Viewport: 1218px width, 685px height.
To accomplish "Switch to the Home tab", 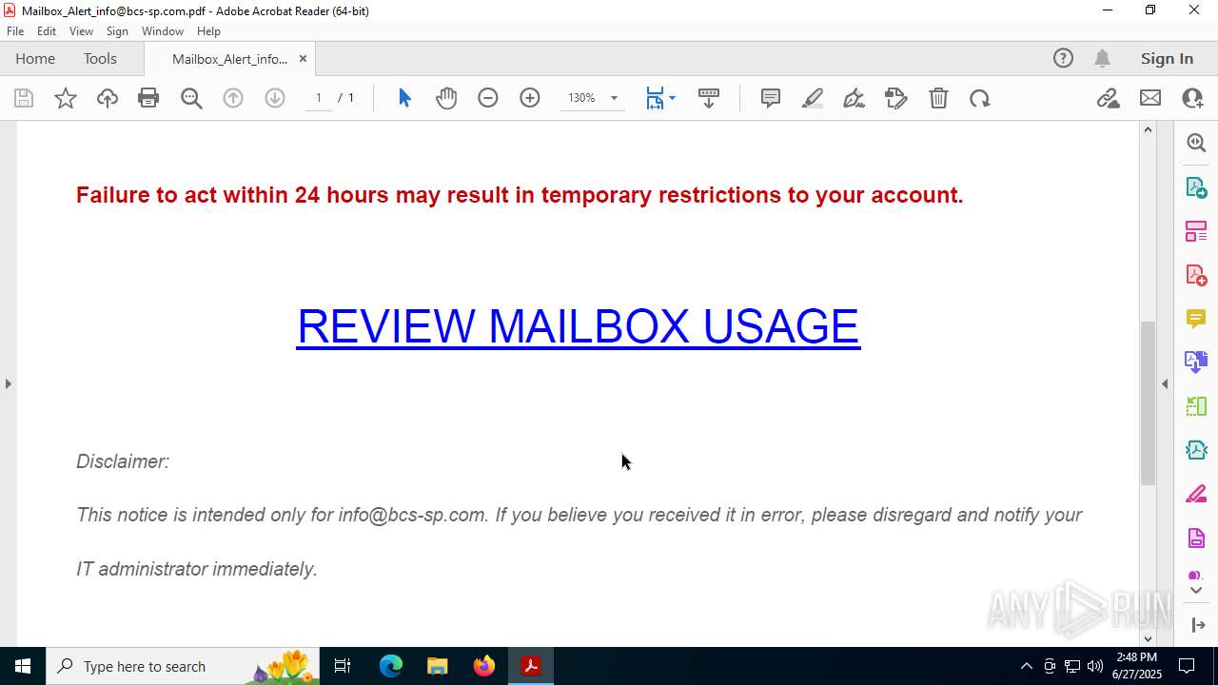I will (x=35, y=59).
